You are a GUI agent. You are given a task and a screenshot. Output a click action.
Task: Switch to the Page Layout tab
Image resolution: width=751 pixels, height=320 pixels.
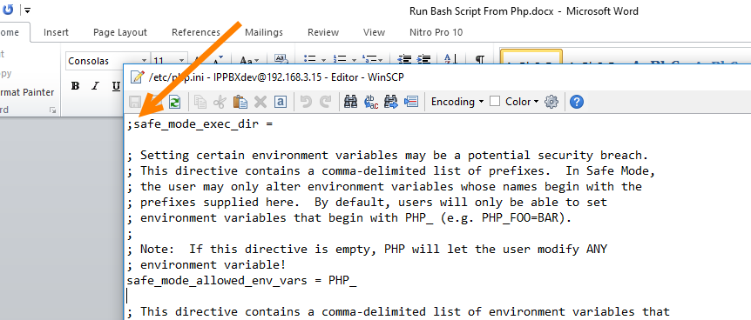click(x=120, y=32)
